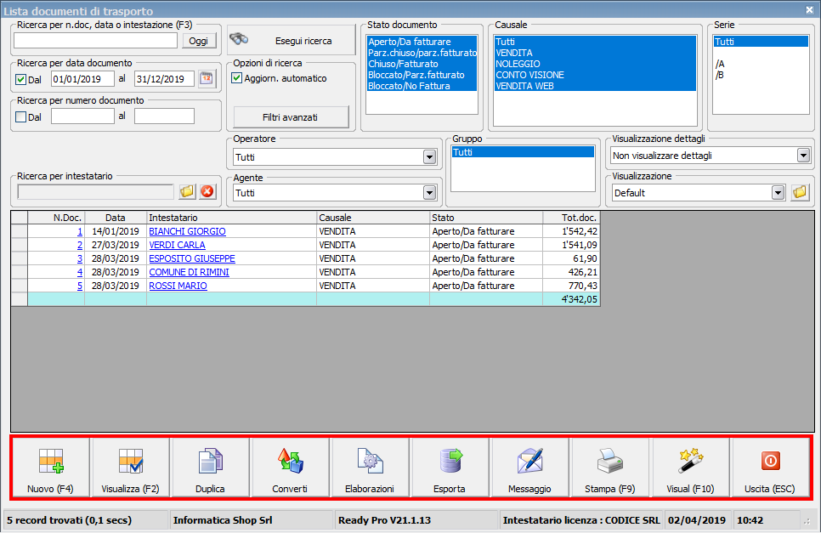Screen dimensions: 821x533
Task: Click the Oggi button
Action: point(199,41)
